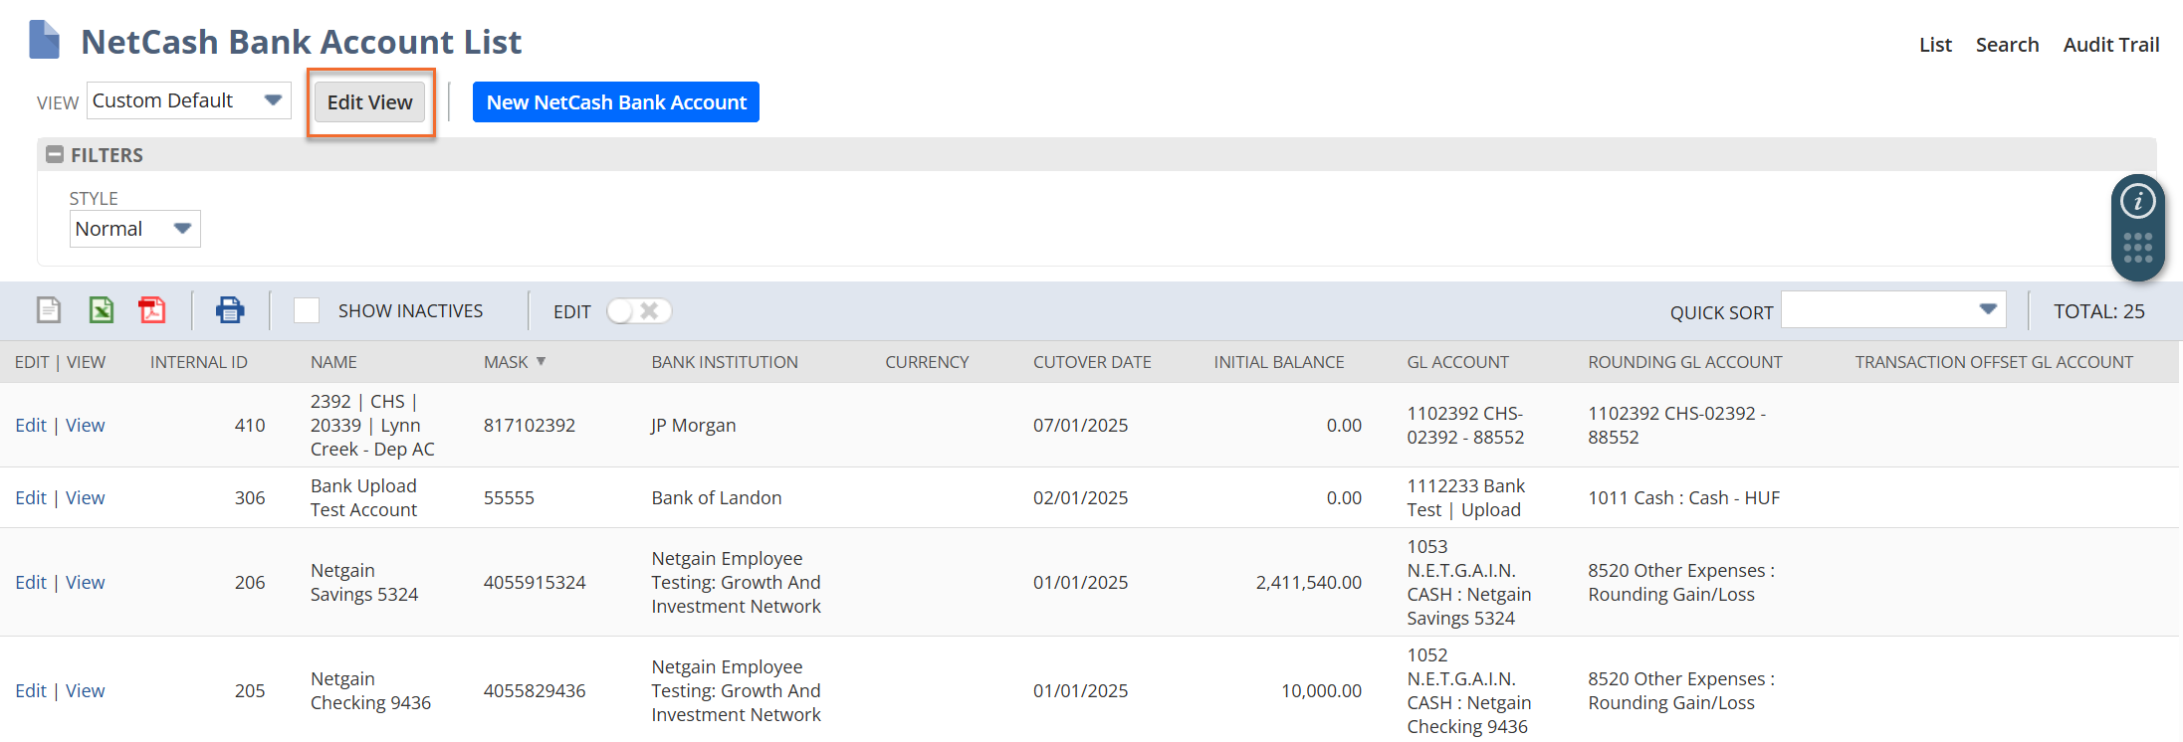
Task: Click the grid dots below info icon
Action: [2137, 248]
